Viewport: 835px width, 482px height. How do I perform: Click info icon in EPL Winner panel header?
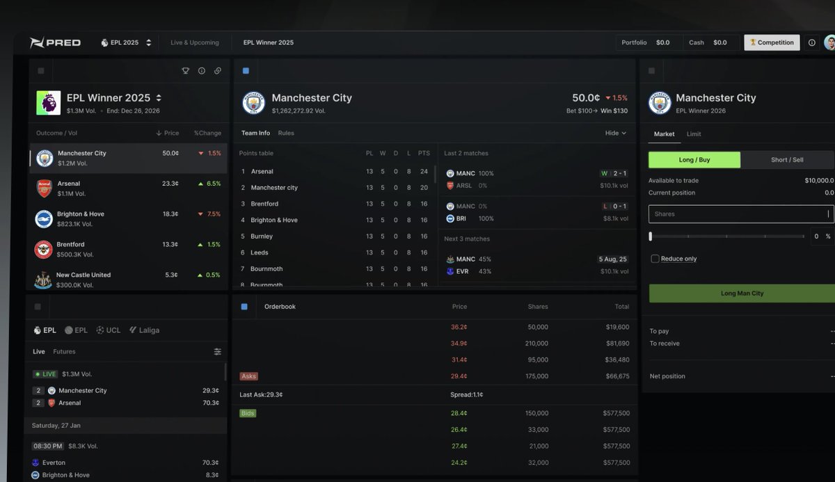click(x=202, y=71)
